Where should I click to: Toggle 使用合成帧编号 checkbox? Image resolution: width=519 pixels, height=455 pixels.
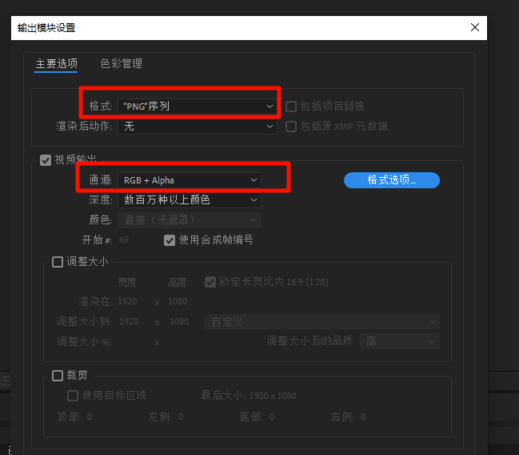170,240
